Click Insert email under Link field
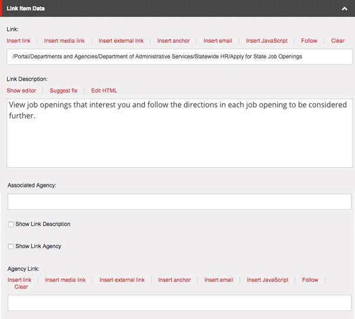Viewport: 355px width, 319px height. (218, 41)
